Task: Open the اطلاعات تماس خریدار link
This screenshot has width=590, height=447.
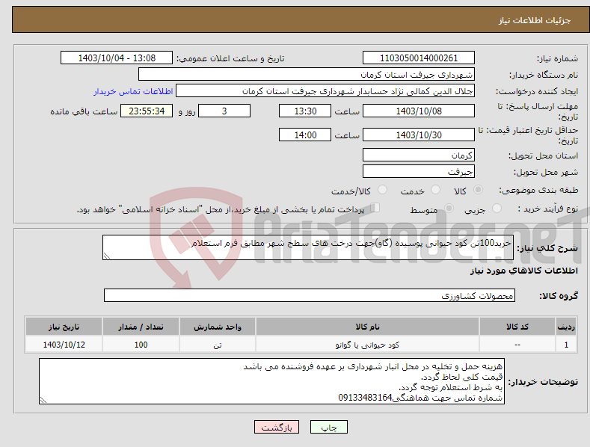Action: click(x=133, y=91)
